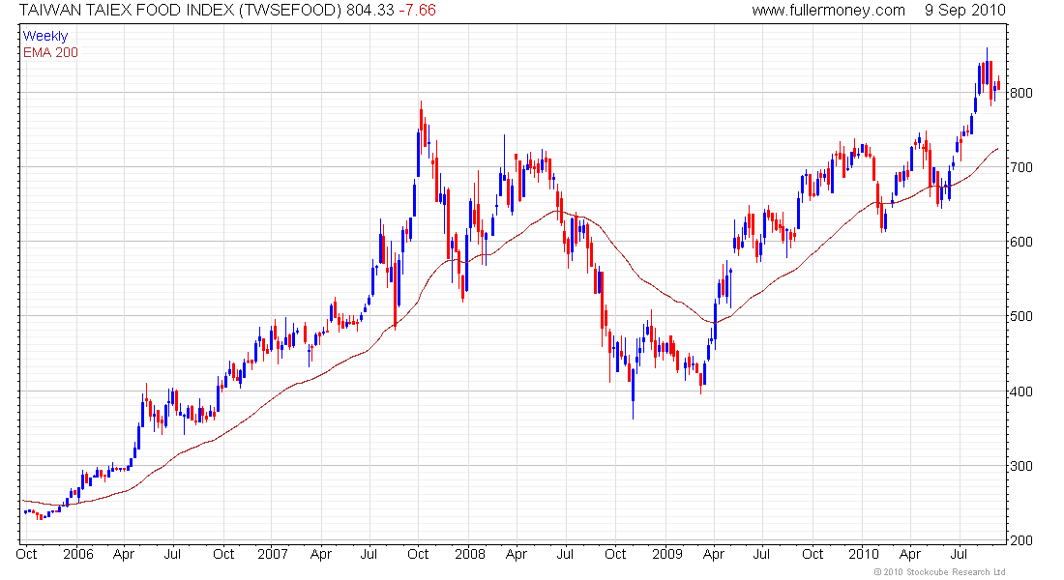Click the Apr label right after 2006
The height and width of the screenshot is (580, 1064).
tap(124, 554)
